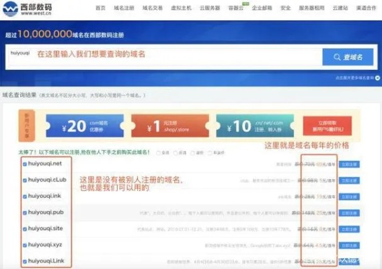The height and width of the screenshot is (269, 382).
Task: Click 立即注册 for huiyouqi.net
Action: pos(349,165)
